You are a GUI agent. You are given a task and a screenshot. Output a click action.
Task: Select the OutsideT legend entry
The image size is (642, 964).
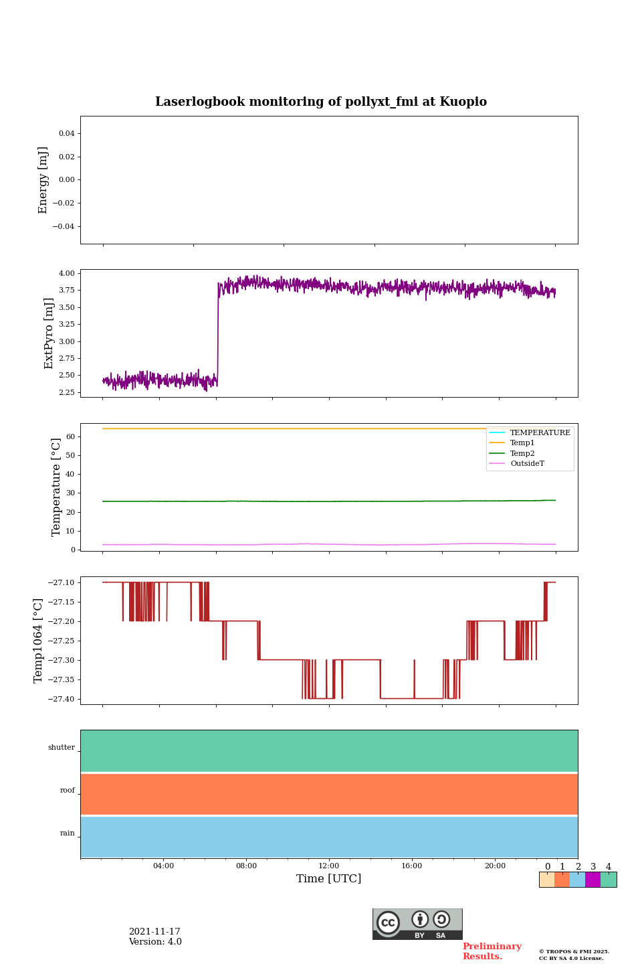[x=527, y=464]
